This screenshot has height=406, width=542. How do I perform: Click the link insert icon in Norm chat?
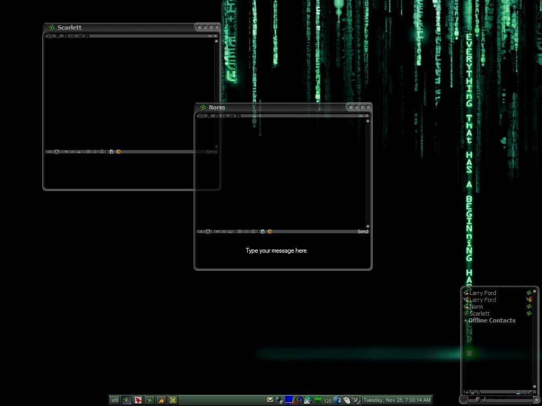263,232
